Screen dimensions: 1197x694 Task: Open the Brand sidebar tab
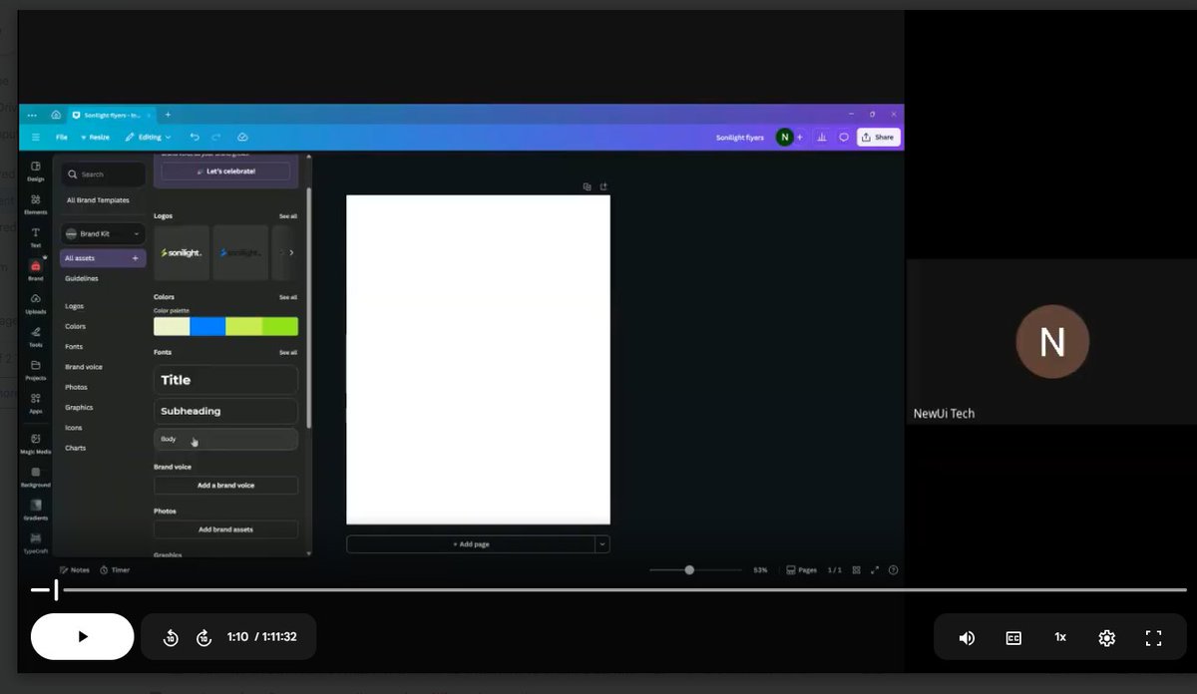click(x=36, y=270)
